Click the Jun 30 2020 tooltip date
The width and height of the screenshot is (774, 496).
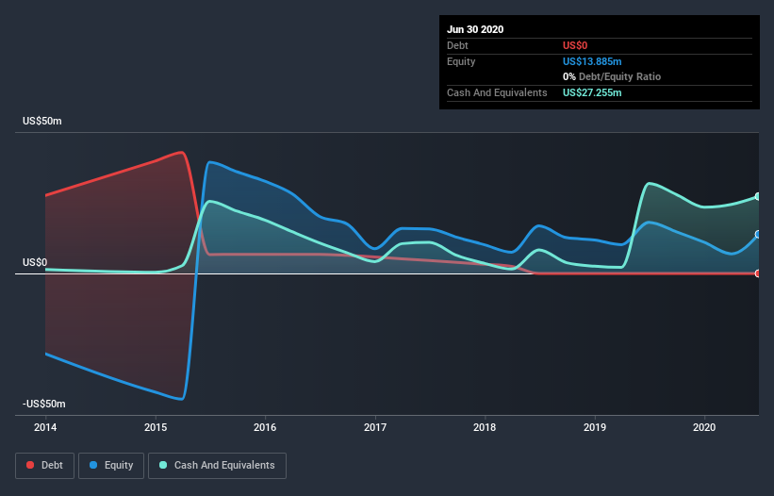pos(475,29)
